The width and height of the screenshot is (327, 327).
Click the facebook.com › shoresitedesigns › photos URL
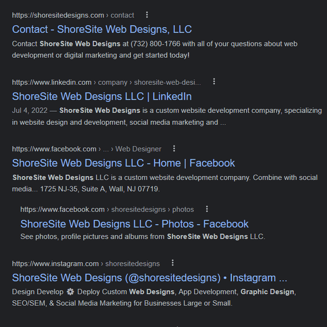[x=107, y=209]
